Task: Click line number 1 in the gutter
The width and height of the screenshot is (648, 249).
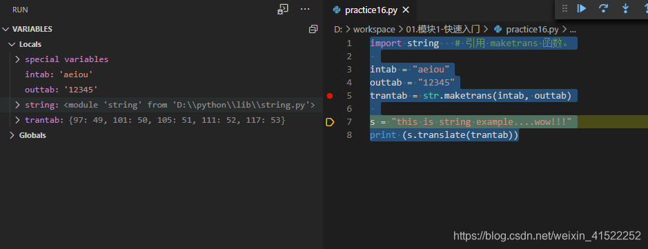Action: (x=349, y=43)
